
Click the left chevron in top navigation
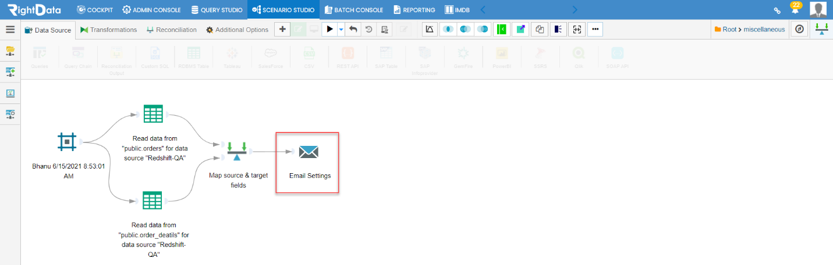pyautogui.click(x=483, y=10)
